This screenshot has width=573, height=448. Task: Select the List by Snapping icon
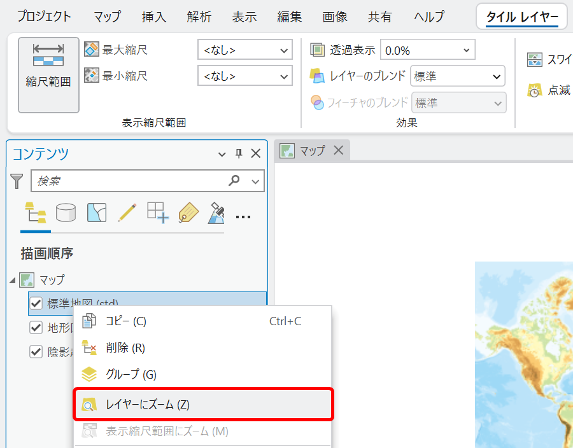click(157, 213)
